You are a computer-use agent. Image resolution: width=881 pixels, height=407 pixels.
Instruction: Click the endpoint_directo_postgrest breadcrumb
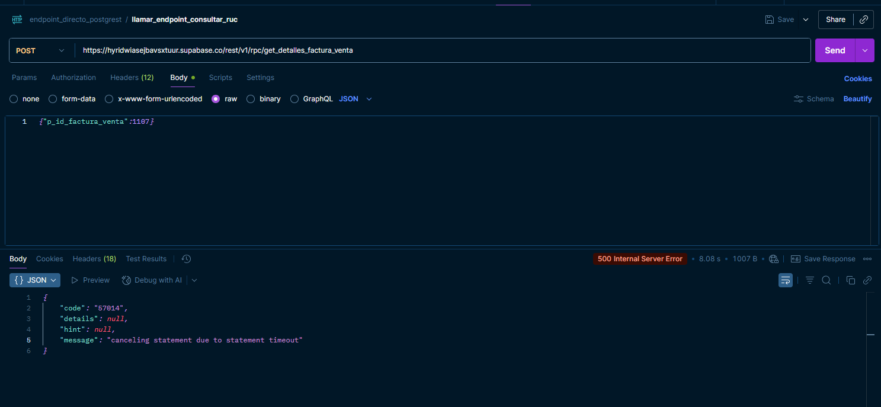75,20
